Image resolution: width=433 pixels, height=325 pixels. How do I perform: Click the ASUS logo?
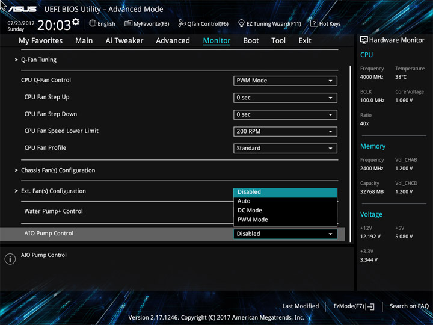click(22, 9)
